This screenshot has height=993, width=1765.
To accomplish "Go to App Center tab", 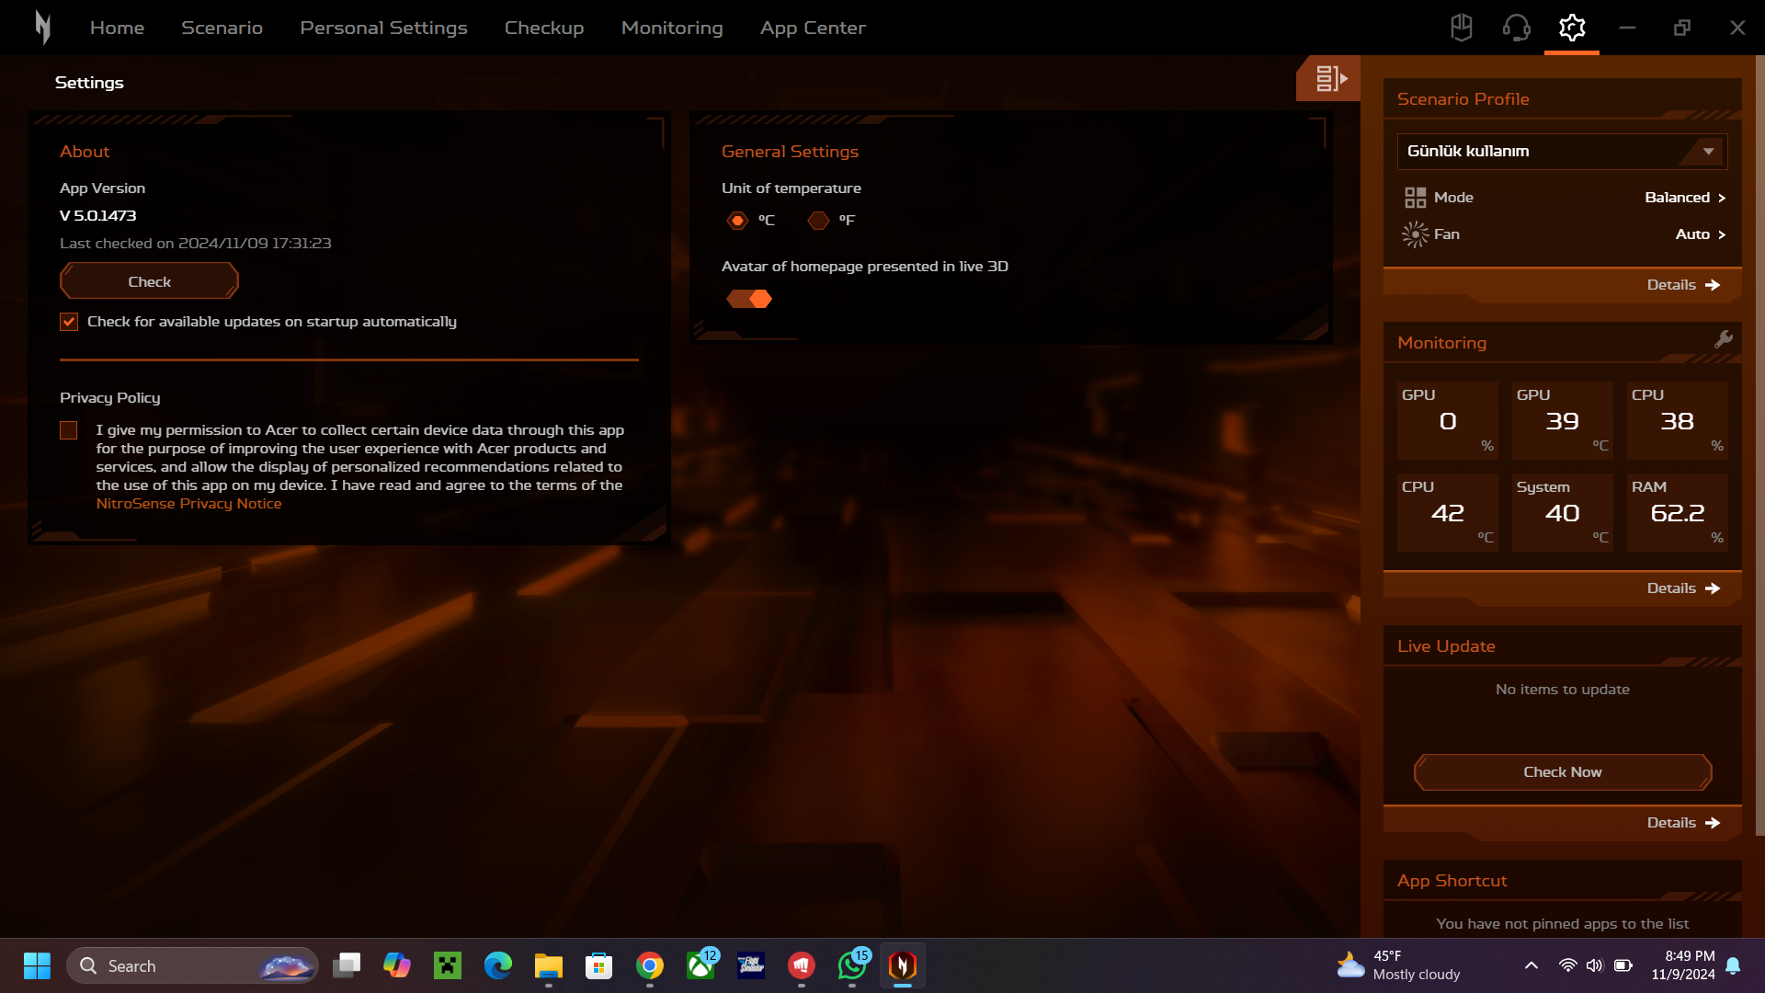I will (813, 28).
